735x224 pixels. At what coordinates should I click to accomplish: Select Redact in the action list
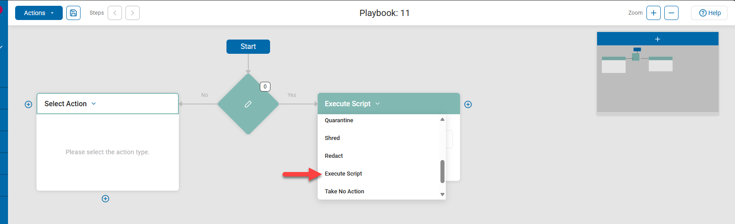[334, 156]
